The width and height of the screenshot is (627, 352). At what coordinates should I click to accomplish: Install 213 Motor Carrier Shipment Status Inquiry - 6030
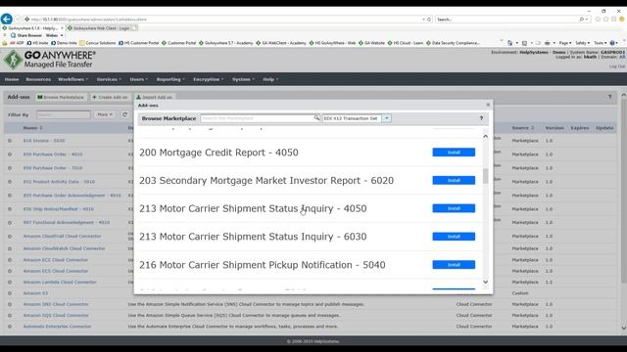[454, 237]
